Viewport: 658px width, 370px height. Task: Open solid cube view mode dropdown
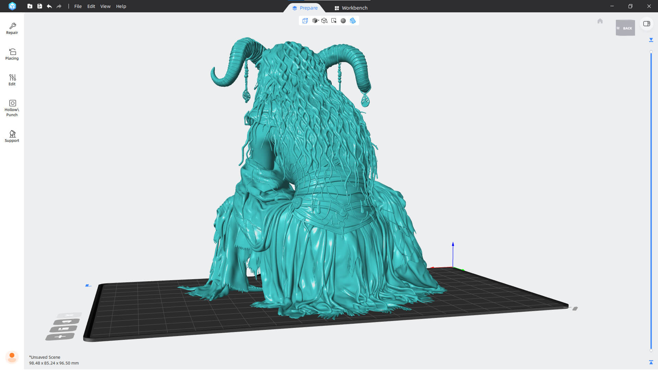pyautogui.click(x=315, y=21)
